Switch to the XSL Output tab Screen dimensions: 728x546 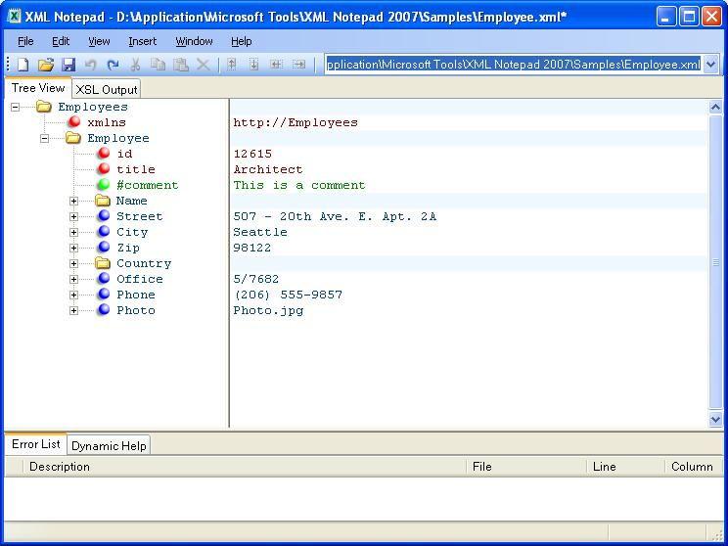[x=107, y=89]
